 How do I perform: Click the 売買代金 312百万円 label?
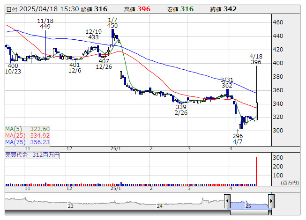point(32,155)
